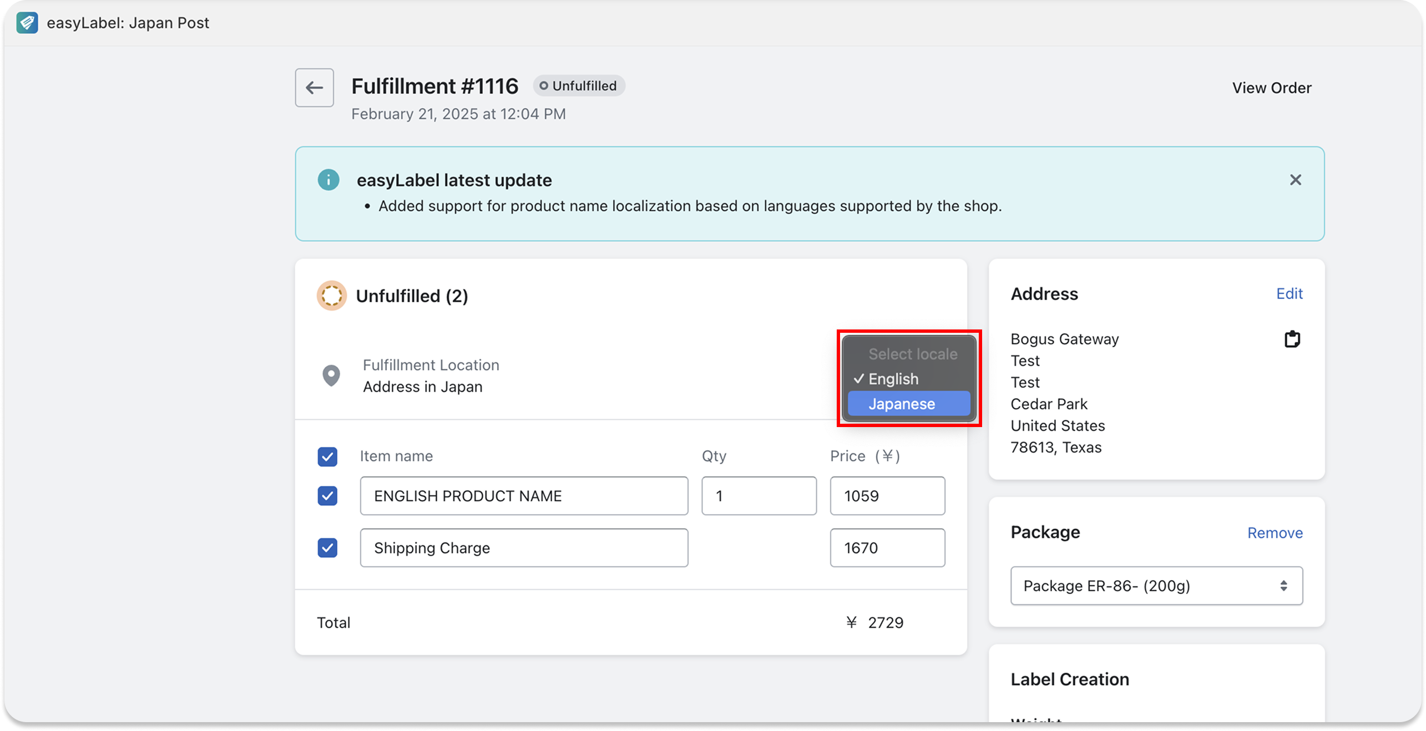Click the info icon in update banner

[328, 180]
